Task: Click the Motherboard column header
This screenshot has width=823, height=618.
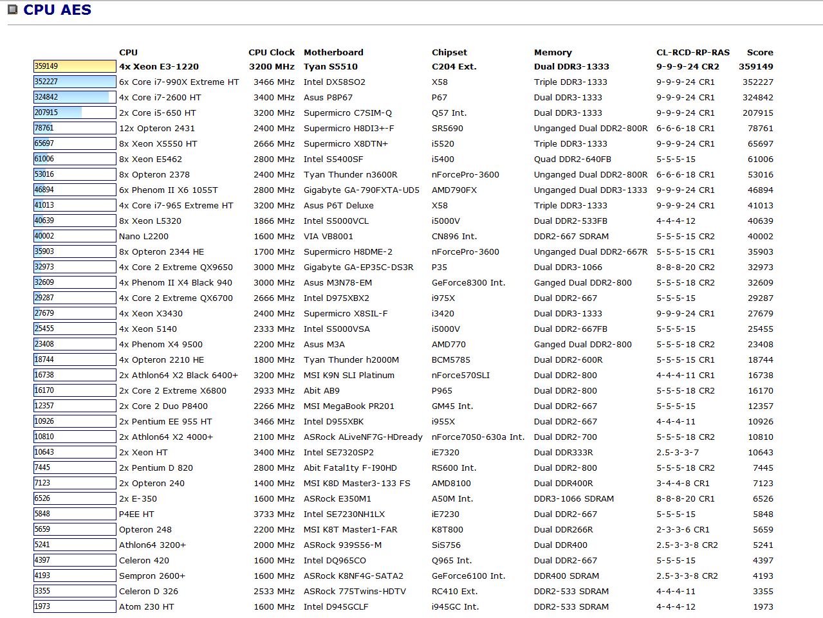Action: click(333, 52)
